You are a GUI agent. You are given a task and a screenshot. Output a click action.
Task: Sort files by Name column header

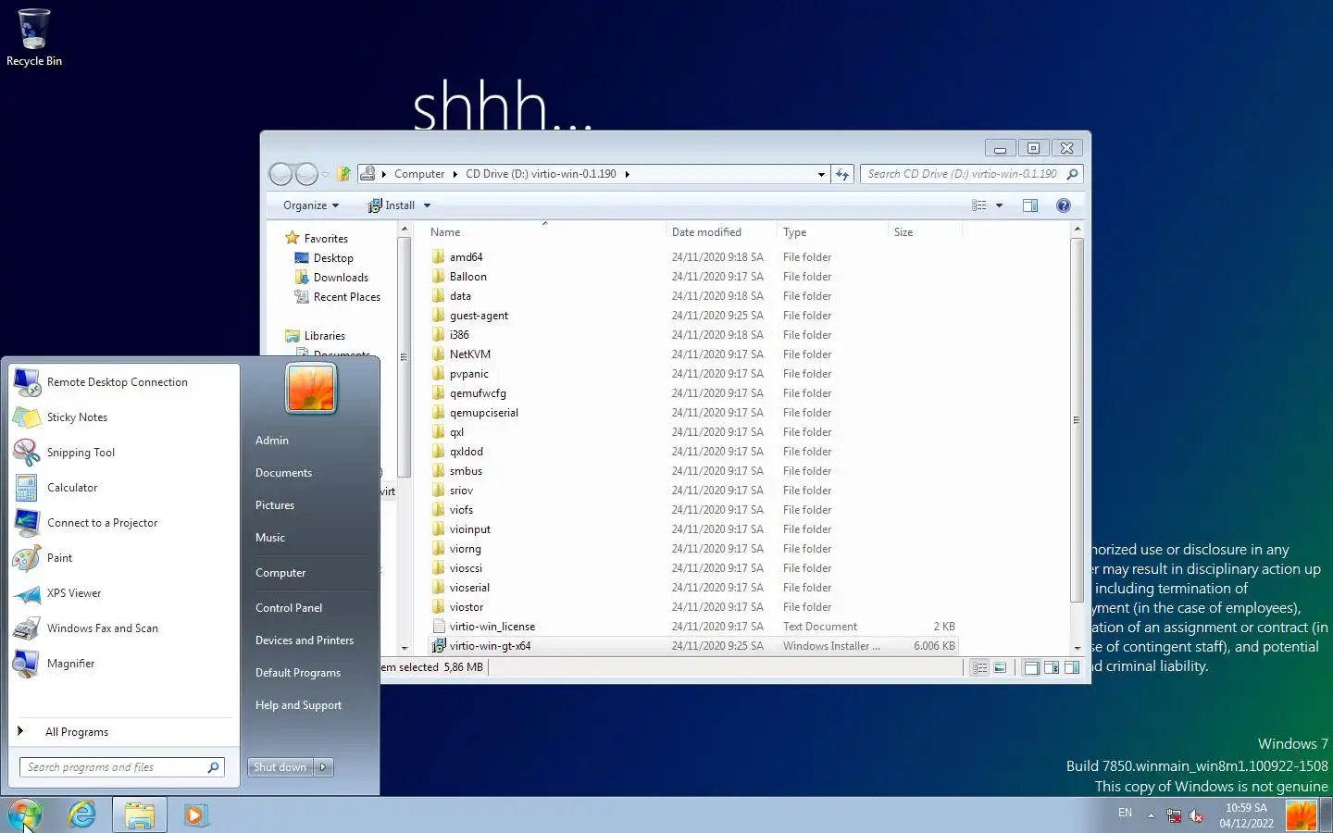544,232
